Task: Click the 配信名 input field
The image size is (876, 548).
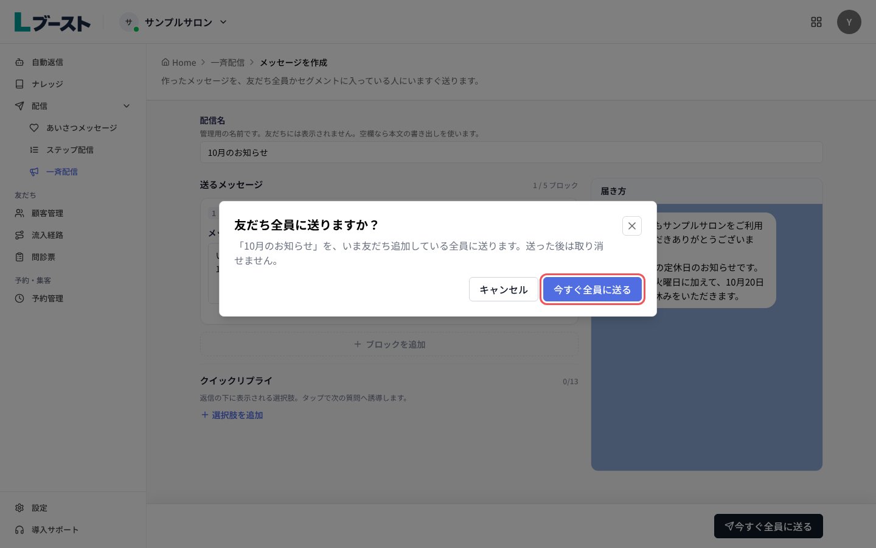Action: coord(511,152)
